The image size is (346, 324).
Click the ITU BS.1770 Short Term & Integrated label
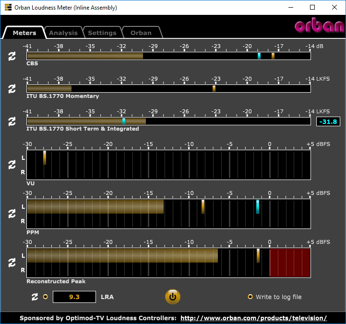click(x=83, y=129)
